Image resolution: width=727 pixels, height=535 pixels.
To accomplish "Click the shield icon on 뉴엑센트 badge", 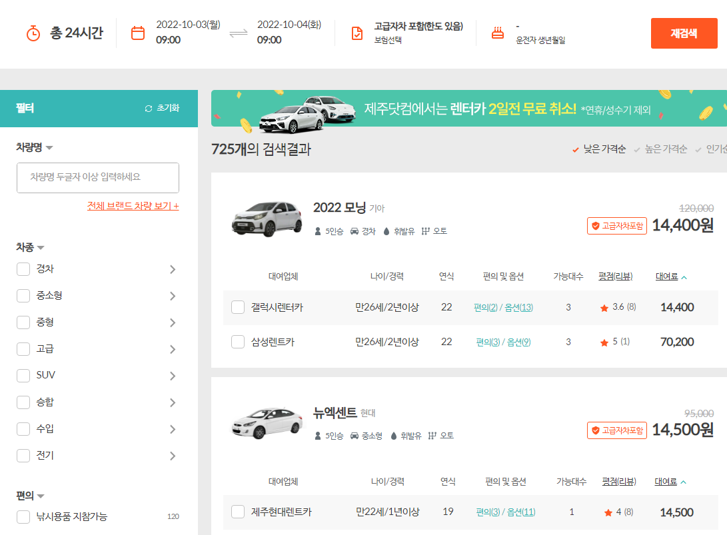I will [595, 430].
